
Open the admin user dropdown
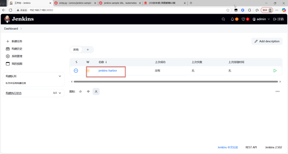(261, 19)
